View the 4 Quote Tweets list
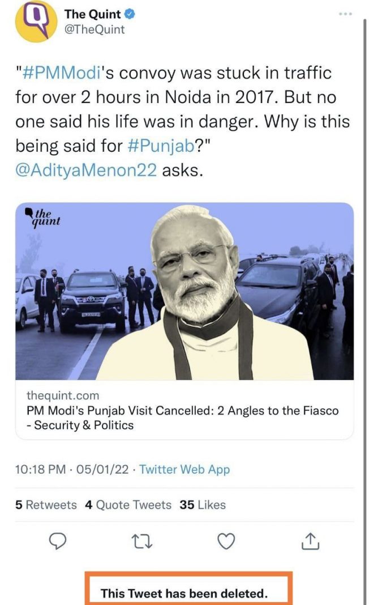 128,504
